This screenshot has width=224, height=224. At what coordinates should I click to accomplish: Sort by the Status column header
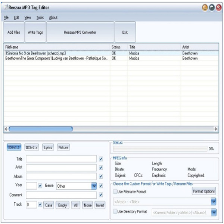pos(119,47)
